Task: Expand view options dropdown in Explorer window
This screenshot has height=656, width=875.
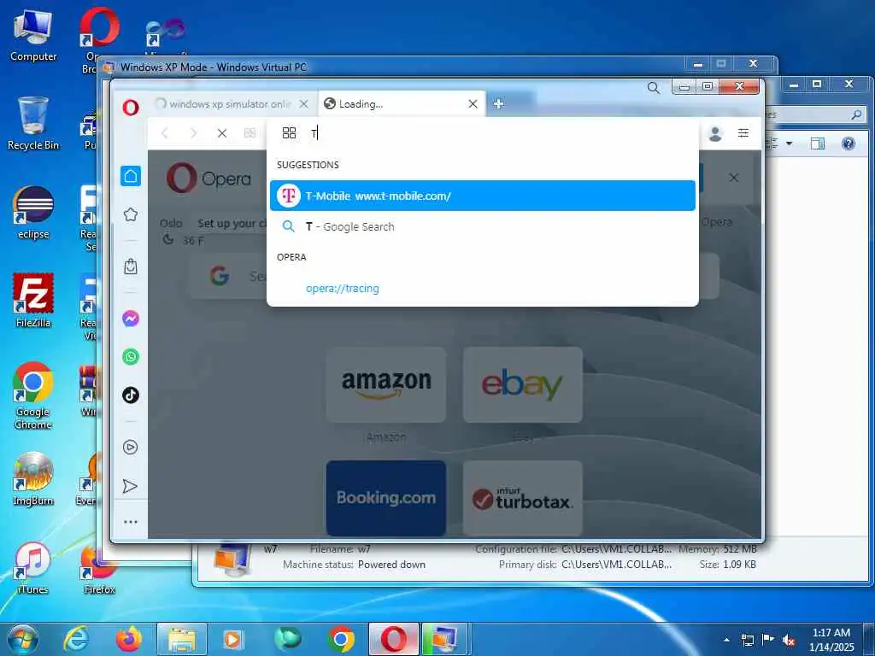Action: [789, 143]
